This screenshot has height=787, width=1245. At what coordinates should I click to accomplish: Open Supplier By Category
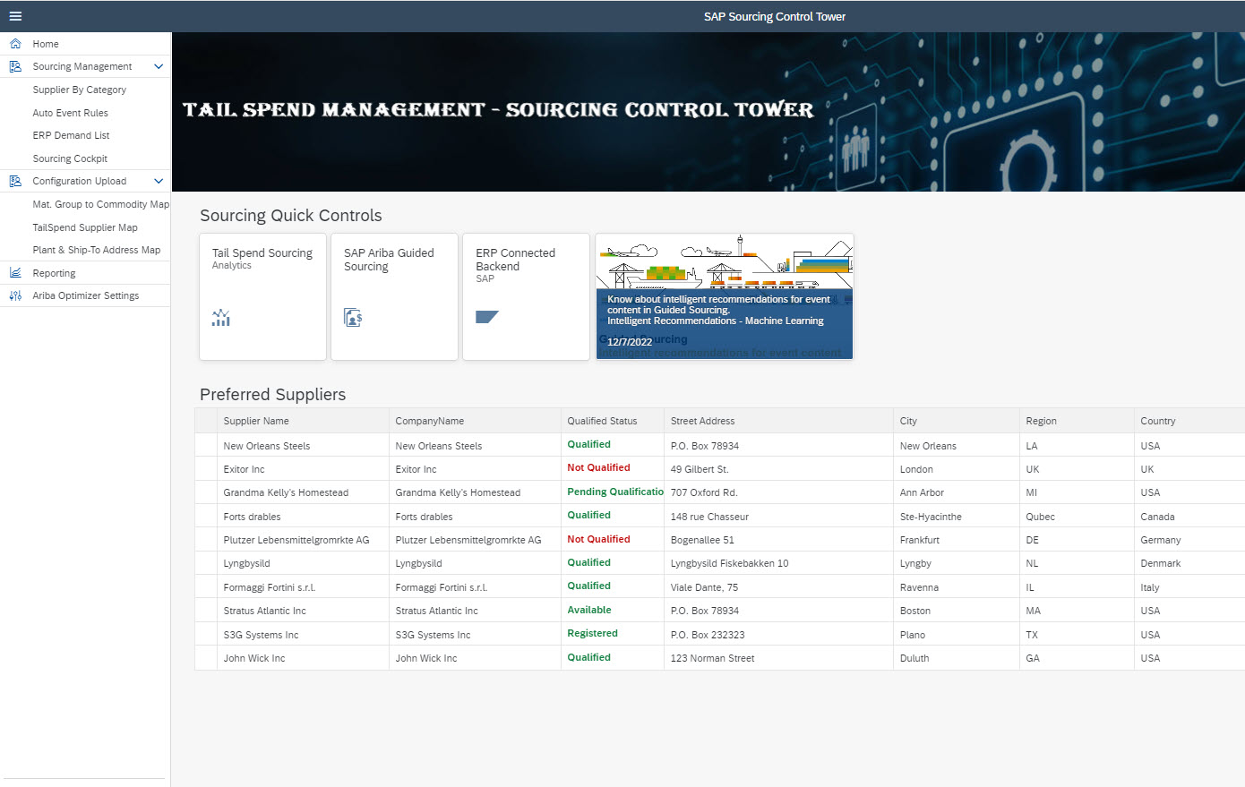(80, 90)
